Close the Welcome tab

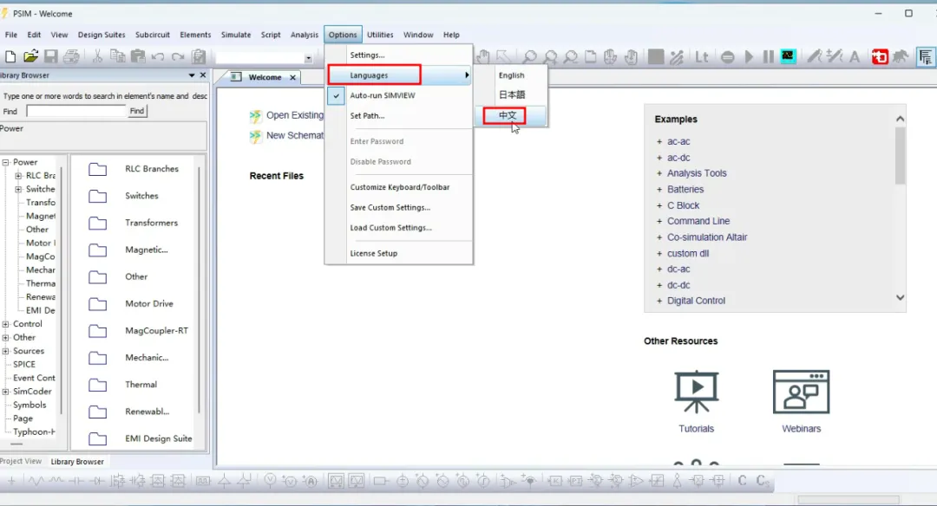tap(293, 78)
